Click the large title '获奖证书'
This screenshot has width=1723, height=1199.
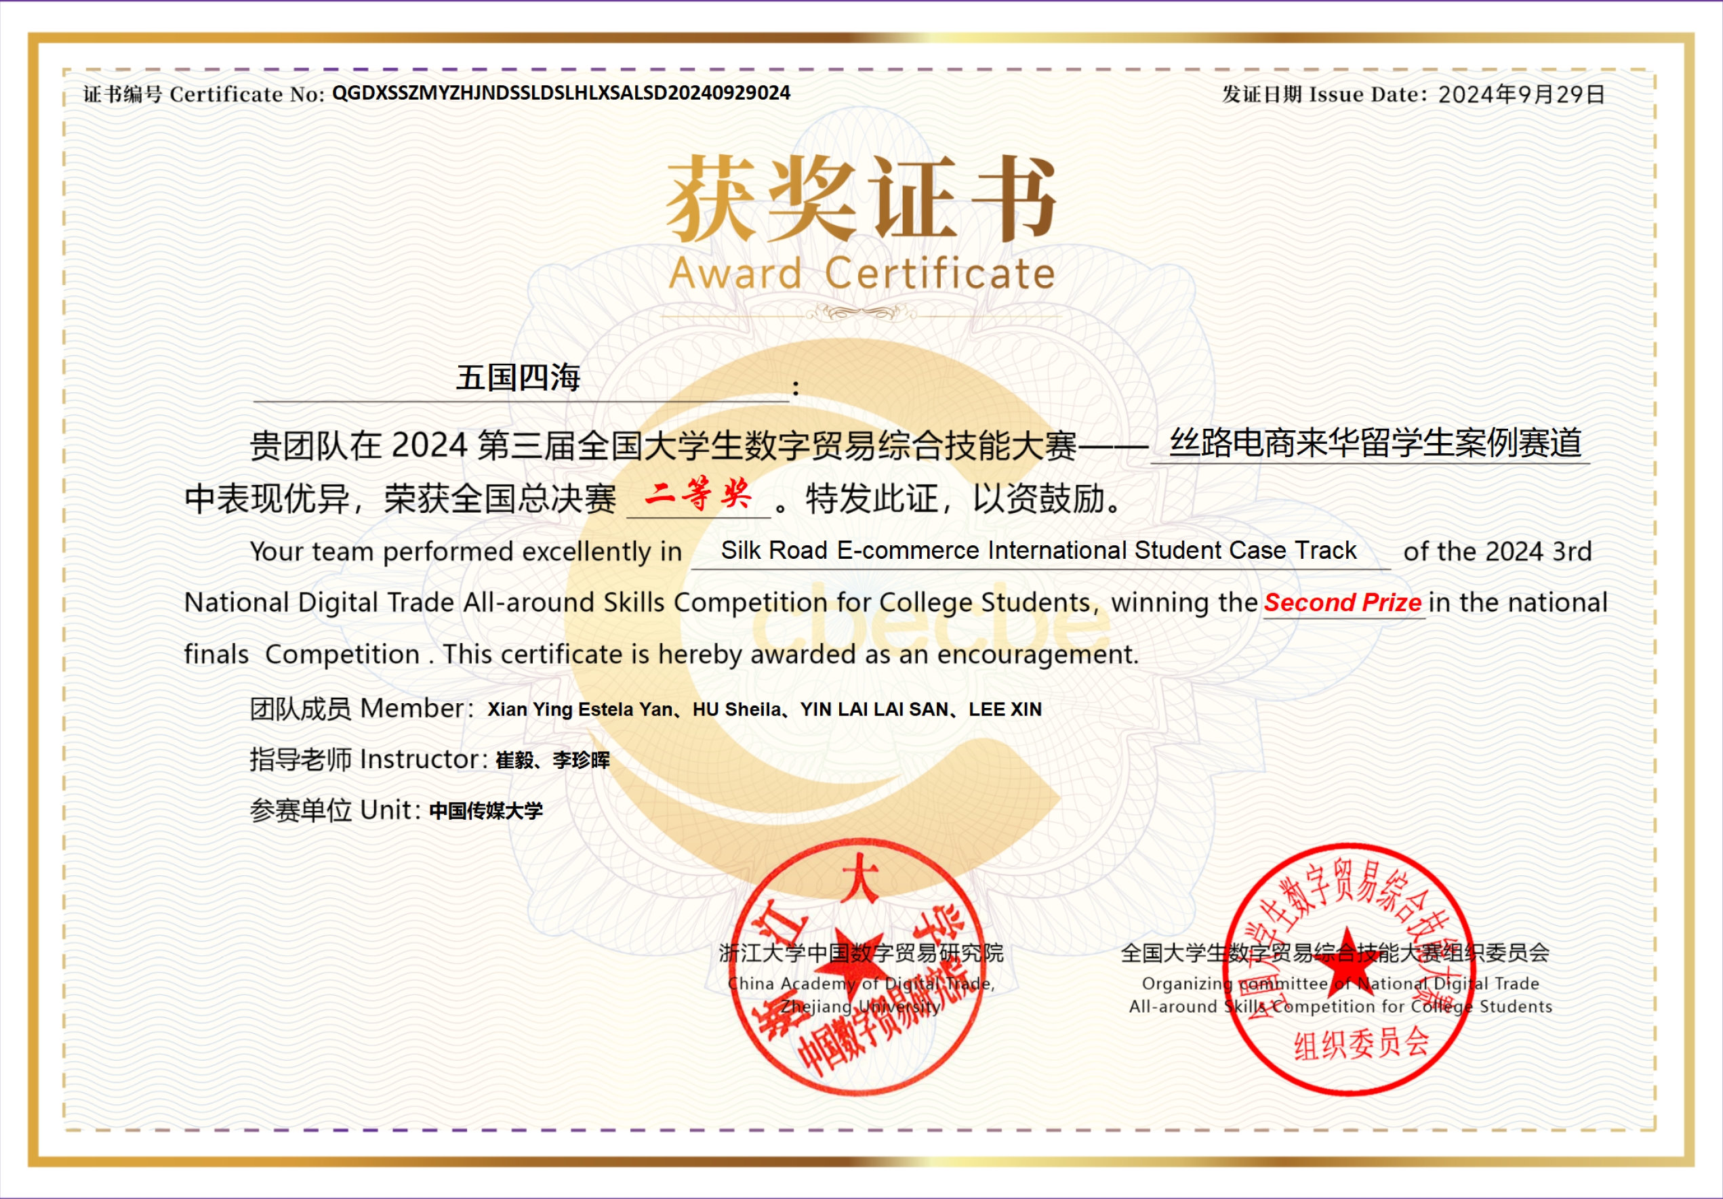pos(861,198)
